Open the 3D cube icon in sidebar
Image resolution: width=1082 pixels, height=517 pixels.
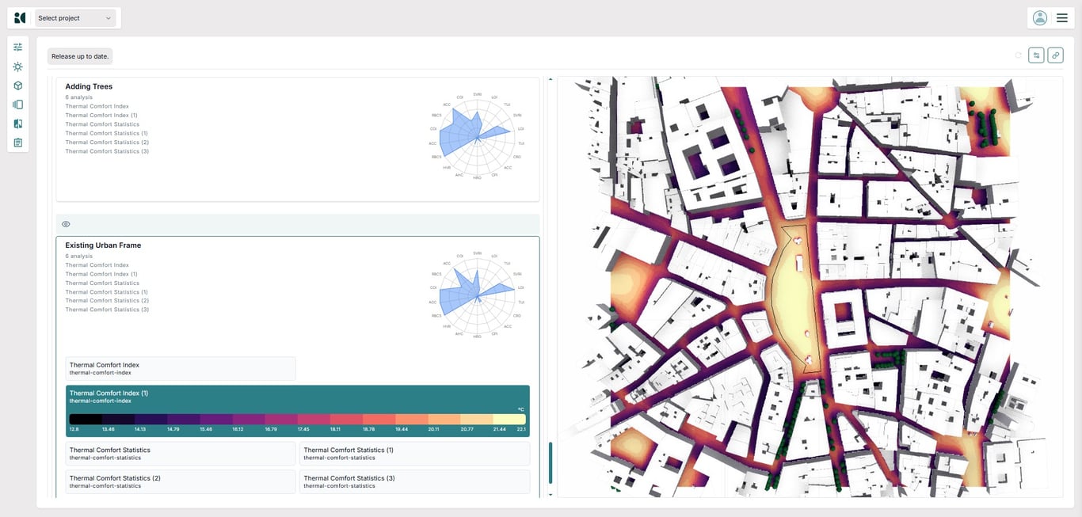click(x=17, y=86)
